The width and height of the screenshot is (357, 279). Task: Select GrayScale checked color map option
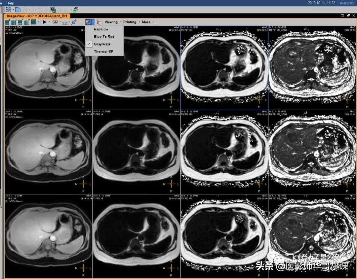pyautogui.click(x=102, y=44)
